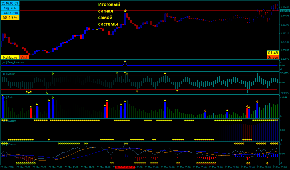Click the 23 Mar 05:00 time axis label
290x170 pixels.
point(184,167)
